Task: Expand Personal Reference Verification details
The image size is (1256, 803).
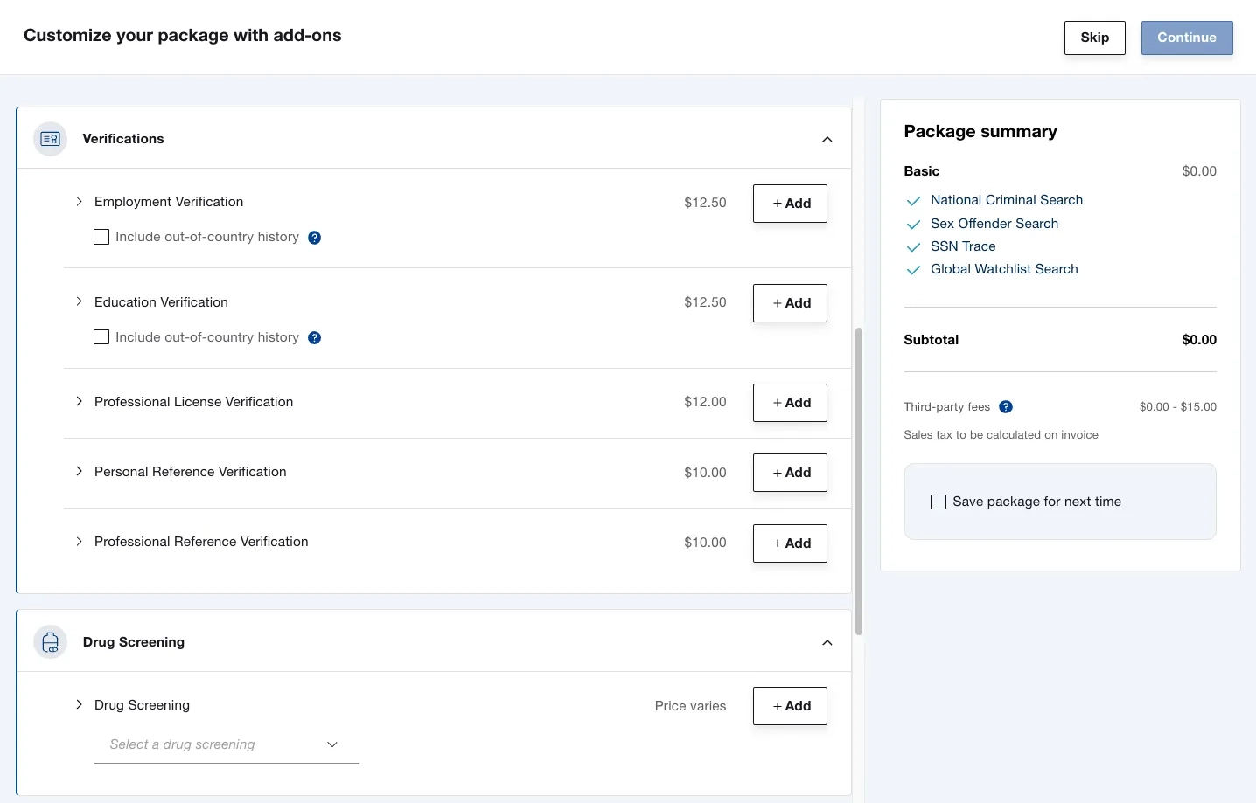Action: 79,472
